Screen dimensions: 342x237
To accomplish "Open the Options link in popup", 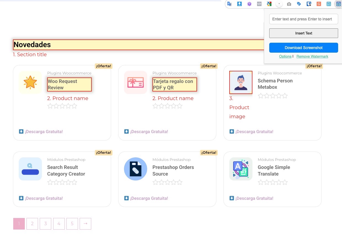I will [285, 56].
